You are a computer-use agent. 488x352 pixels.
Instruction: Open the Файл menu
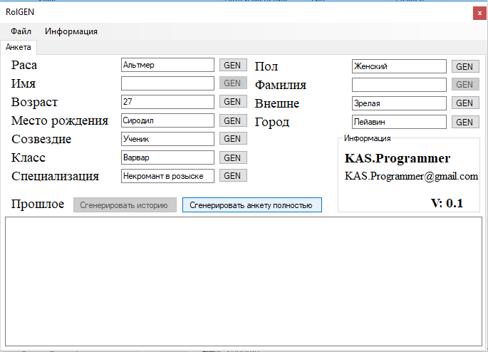[x=21, y=31]
